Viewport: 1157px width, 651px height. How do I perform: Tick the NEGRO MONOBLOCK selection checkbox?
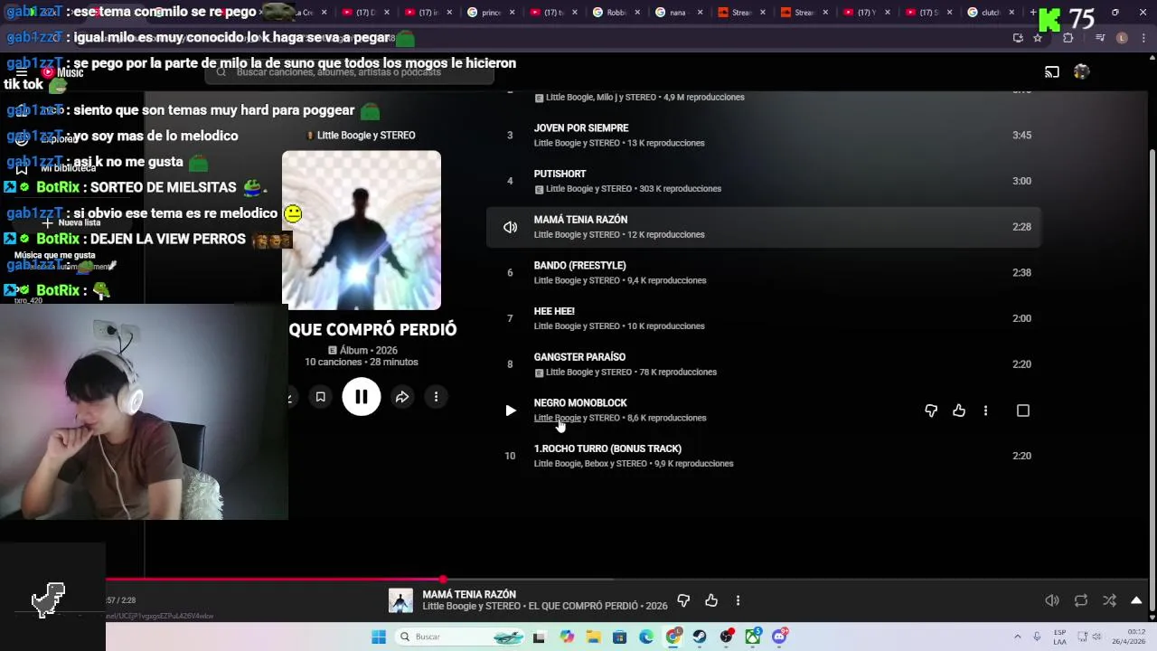(x=1023, y=410)
